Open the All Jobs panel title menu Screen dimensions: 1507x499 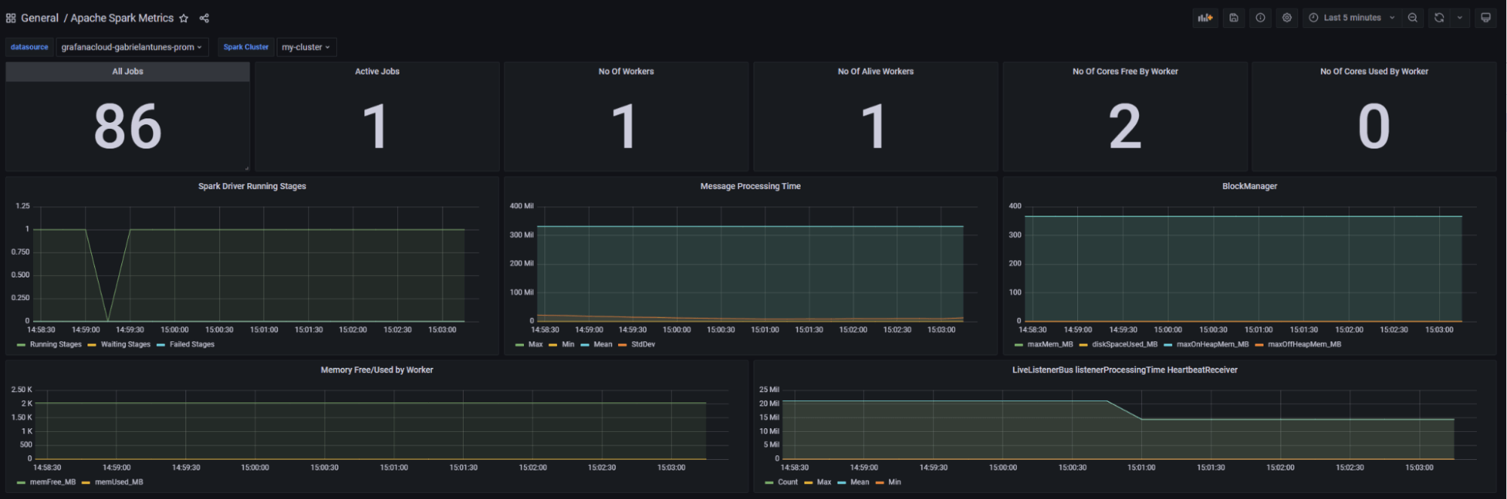click(127, 72)
